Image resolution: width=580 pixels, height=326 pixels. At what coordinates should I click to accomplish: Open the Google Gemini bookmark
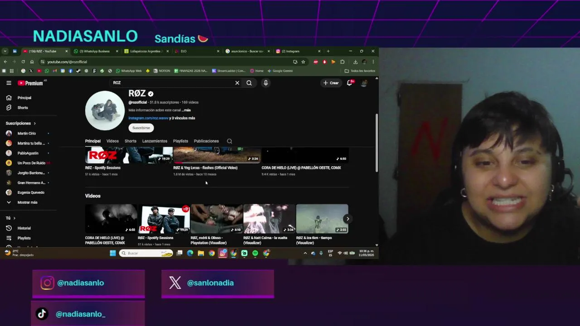click(x=280, y=71)
